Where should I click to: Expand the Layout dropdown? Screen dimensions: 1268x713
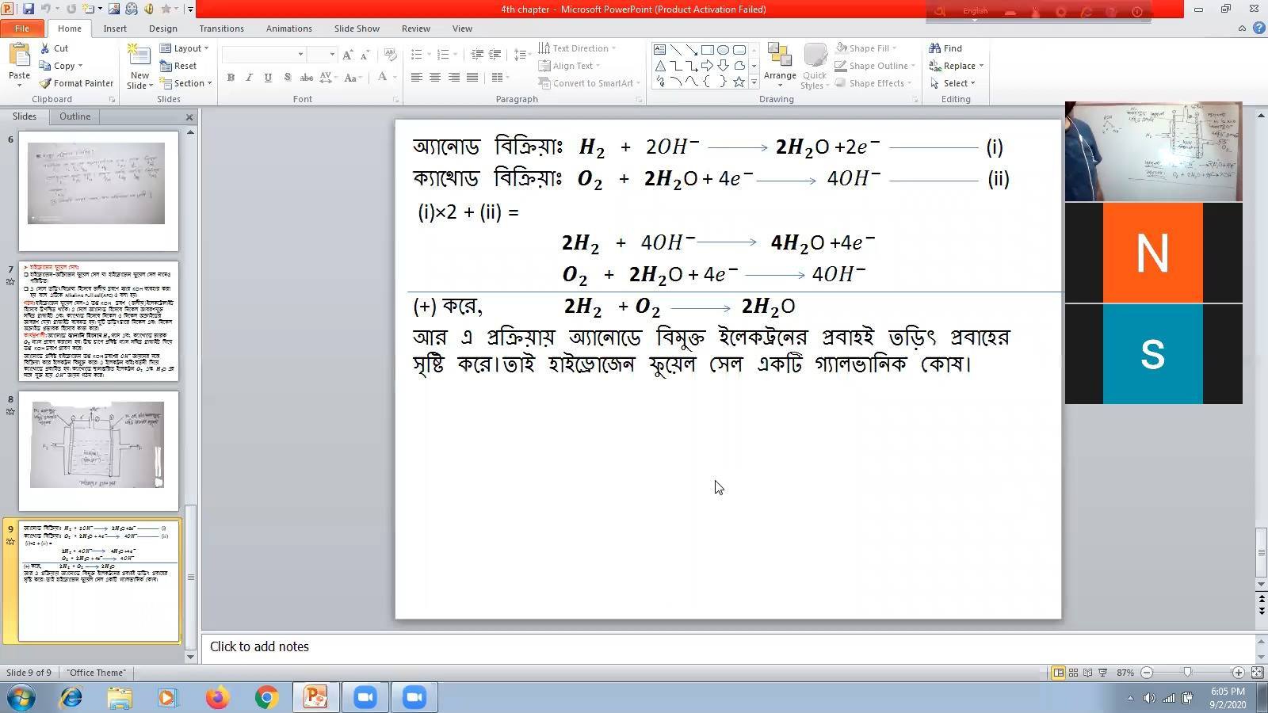pyautogui.click(x=184, y=48)
